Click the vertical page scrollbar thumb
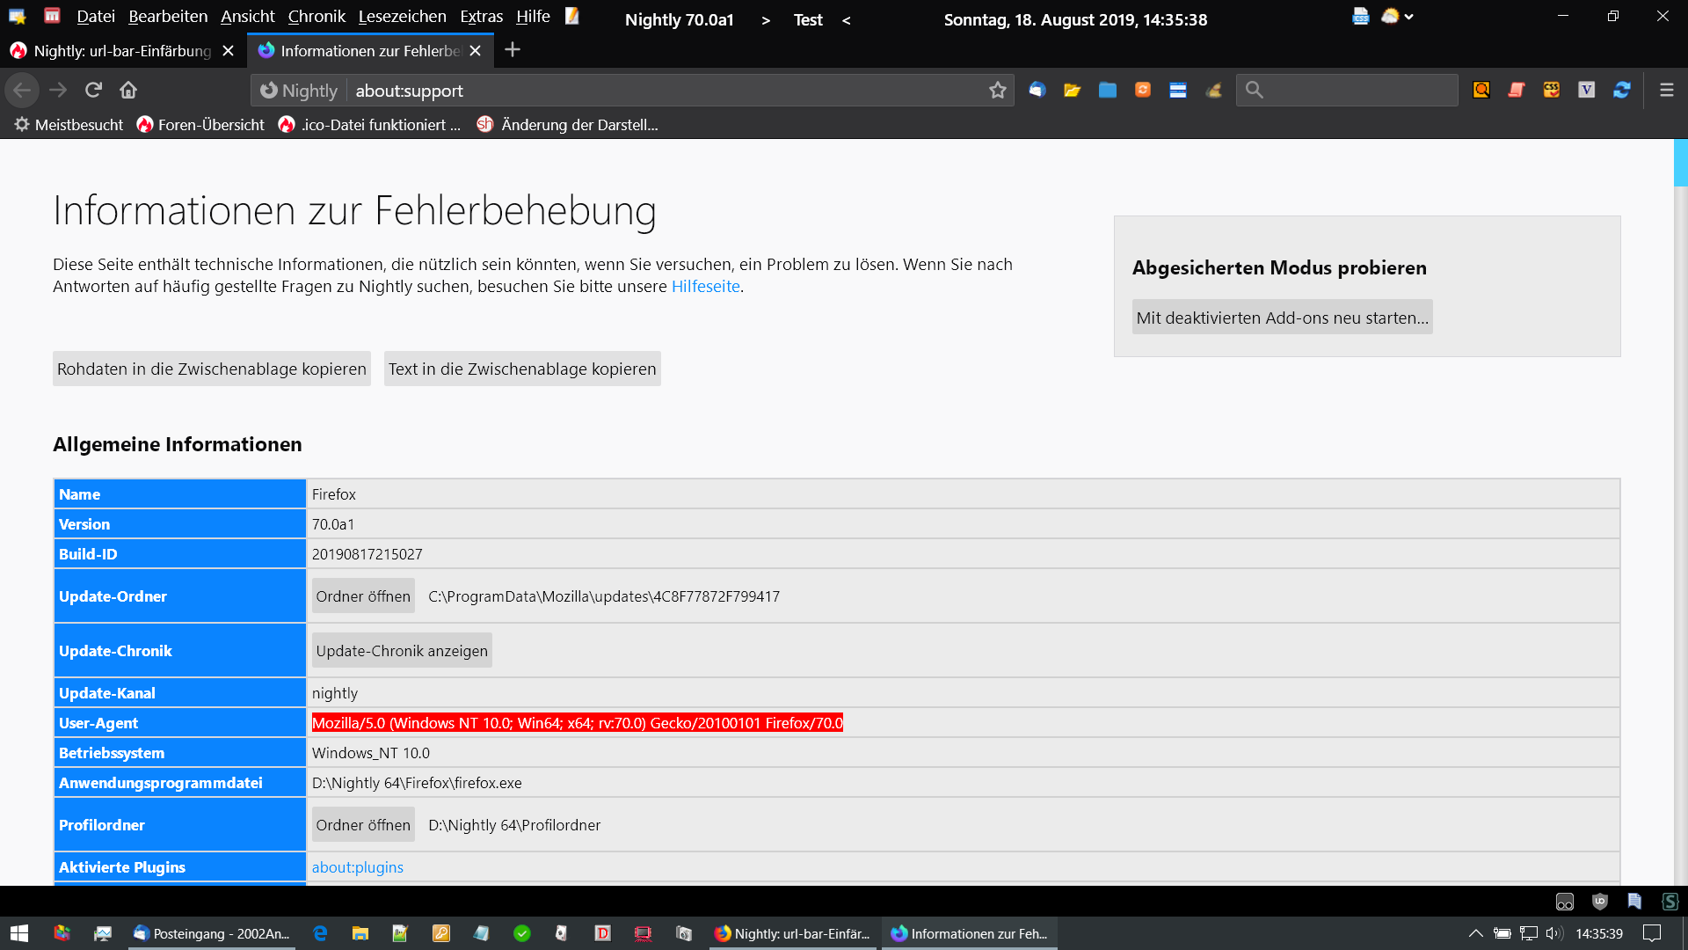This screenshot has height=950, width=1688. [x=1680, y=163]
